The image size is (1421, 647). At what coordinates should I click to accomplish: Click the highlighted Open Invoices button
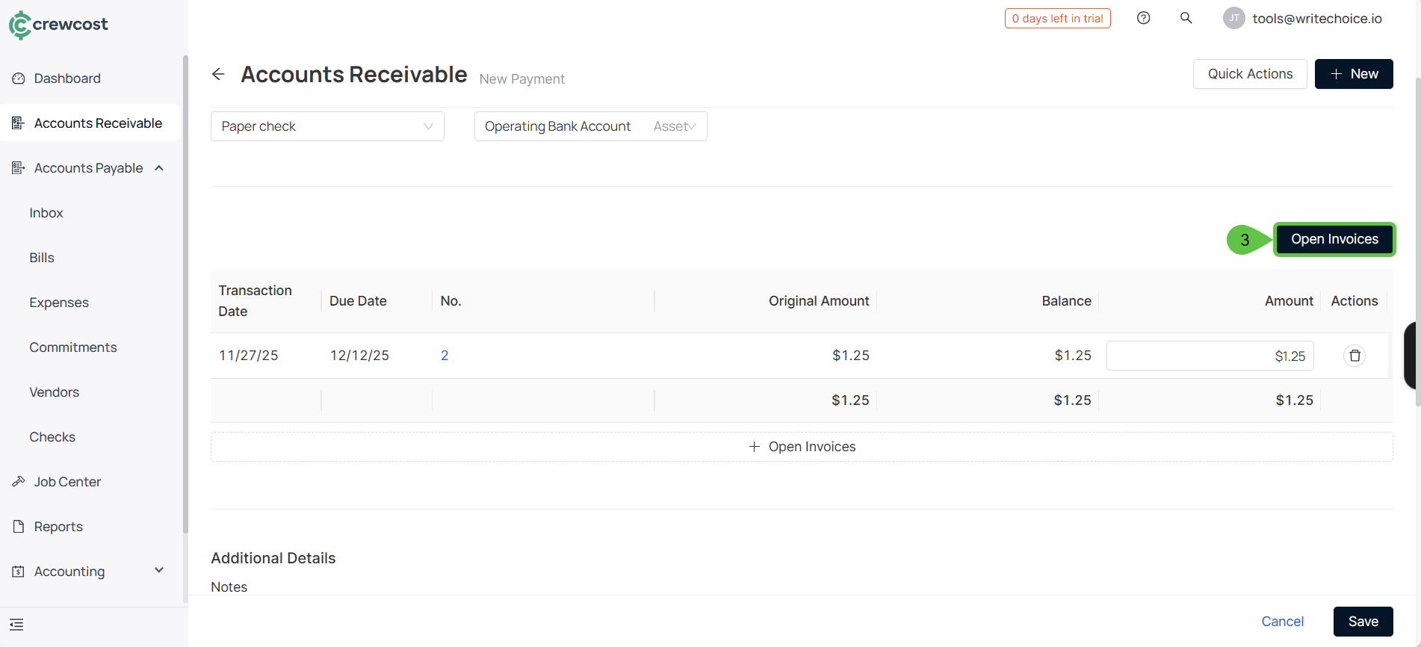tap(1334, 239)
